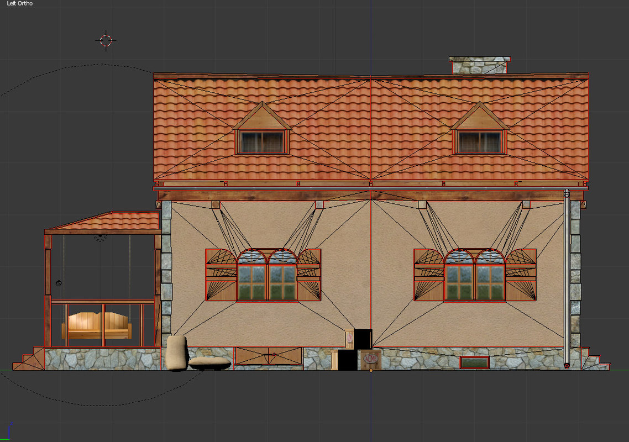Select the wooden porch swing bench
The width and height of the screenshot is (629, 442).
pos(97,325)
